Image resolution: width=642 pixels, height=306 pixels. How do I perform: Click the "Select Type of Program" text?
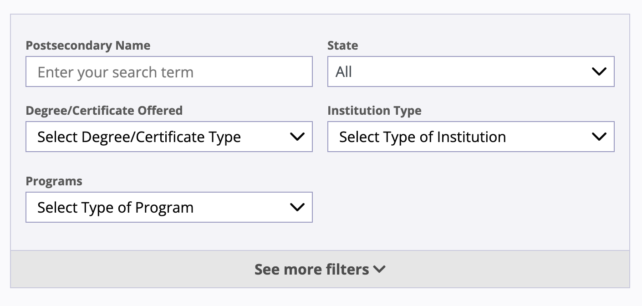click(x=115, y=208)
